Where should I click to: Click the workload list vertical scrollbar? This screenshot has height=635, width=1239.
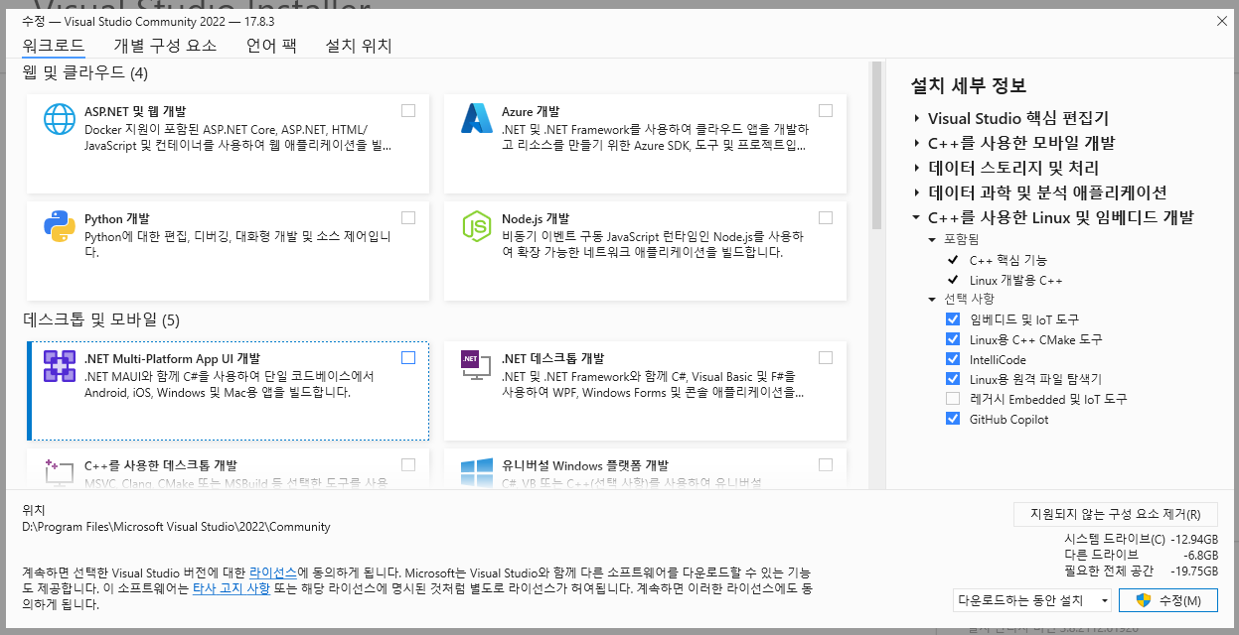click(x=876, y=144)
